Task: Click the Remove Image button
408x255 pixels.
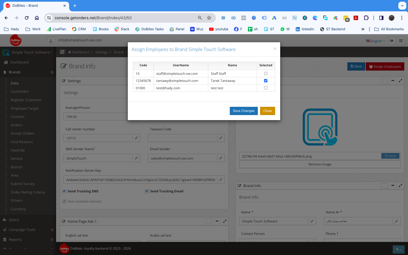Action: [x=320, y=164]
